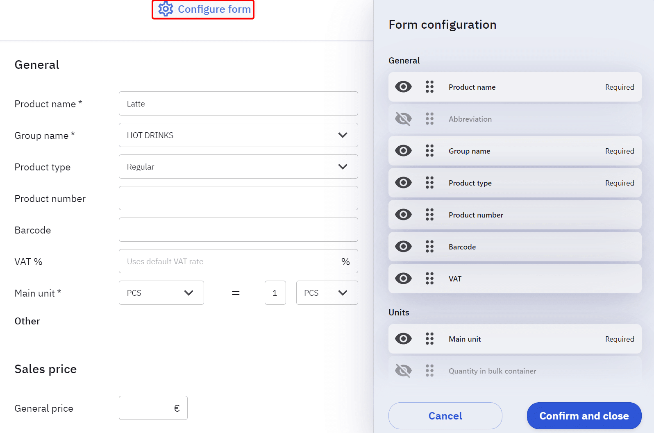Click the Group name row drag handle
654x433 pixels.
[x=429, y=151]
